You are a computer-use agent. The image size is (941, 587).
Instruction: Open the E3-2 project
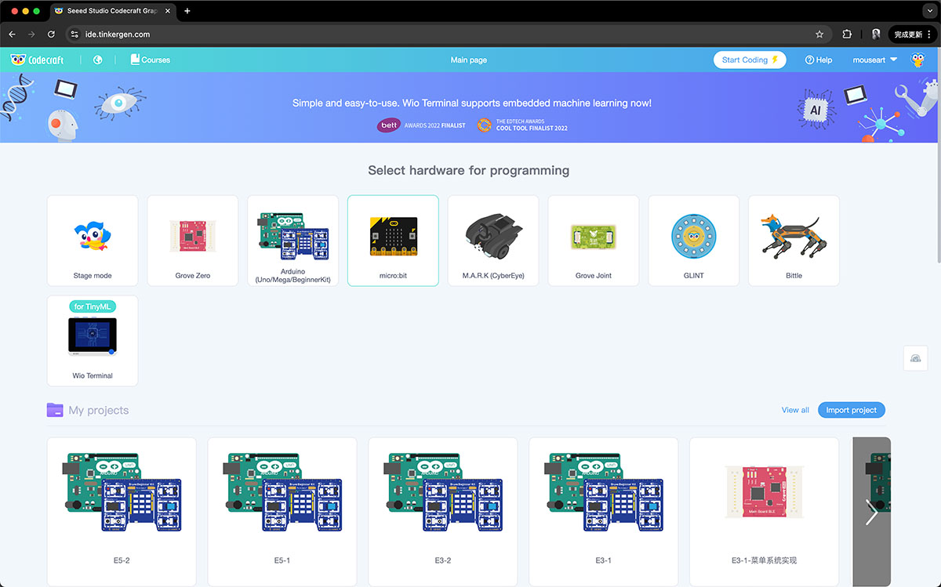pos(443,512)
